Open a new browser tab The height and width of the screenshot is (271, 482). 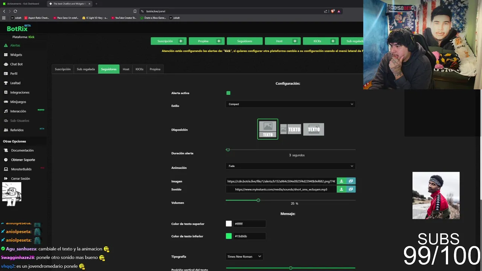pos(96,4)
